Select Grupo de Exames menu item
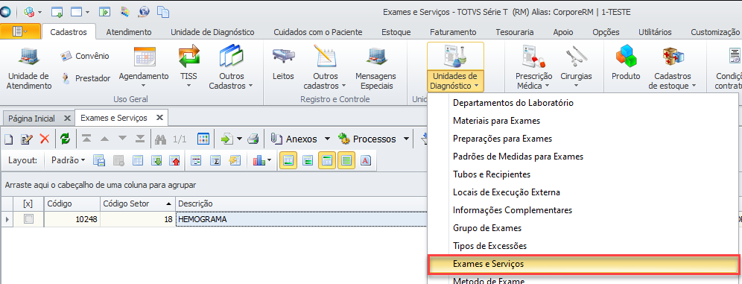Viewport: 742px width, 284px height. [487, 228]
